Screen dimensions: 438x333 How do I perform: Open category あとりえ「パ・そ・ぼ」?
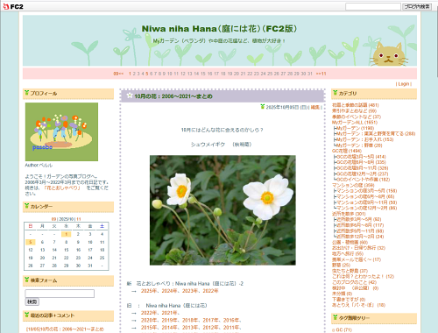pyautogui.click(x=358, y=305)
